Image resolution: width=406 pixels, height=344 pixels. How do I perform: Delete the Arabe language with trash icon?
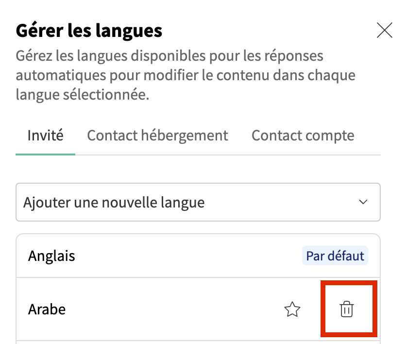pos(346,309)
